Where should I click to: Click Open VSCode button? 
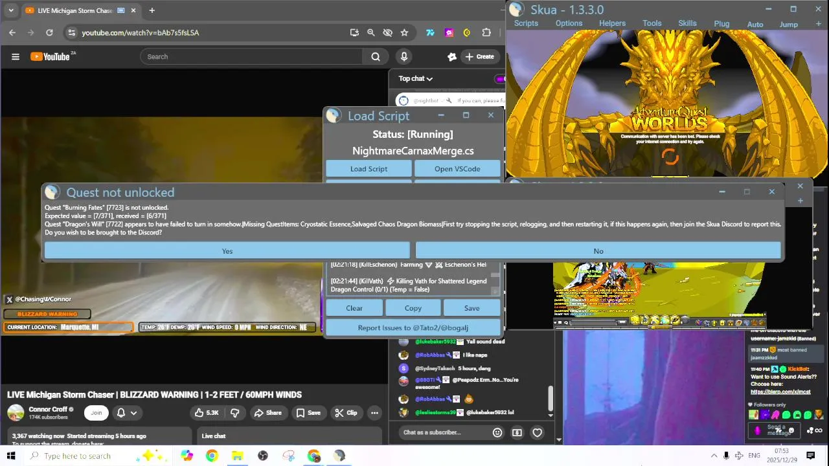457,169
